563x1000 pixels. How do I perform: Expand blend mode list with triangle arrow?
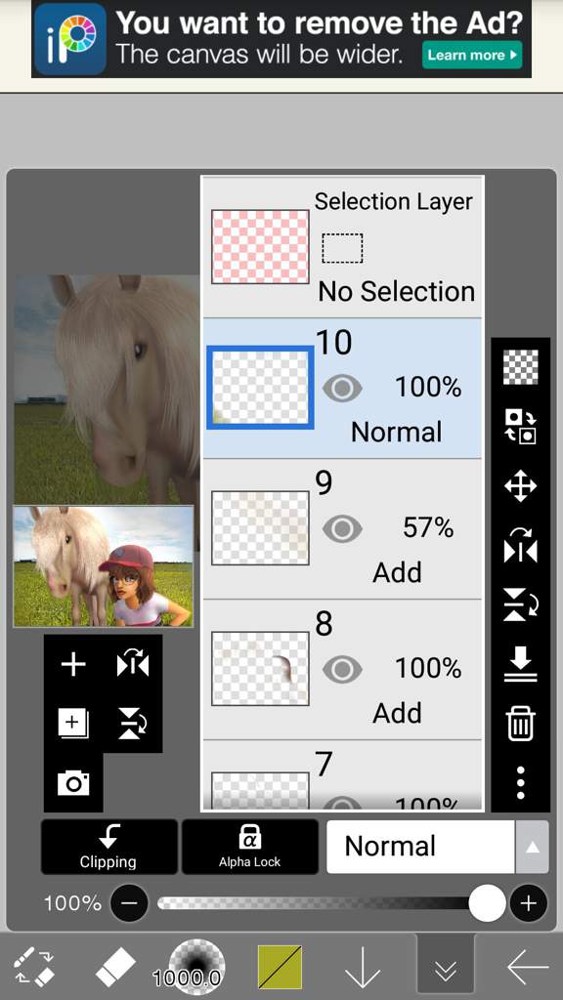(532, 847)
